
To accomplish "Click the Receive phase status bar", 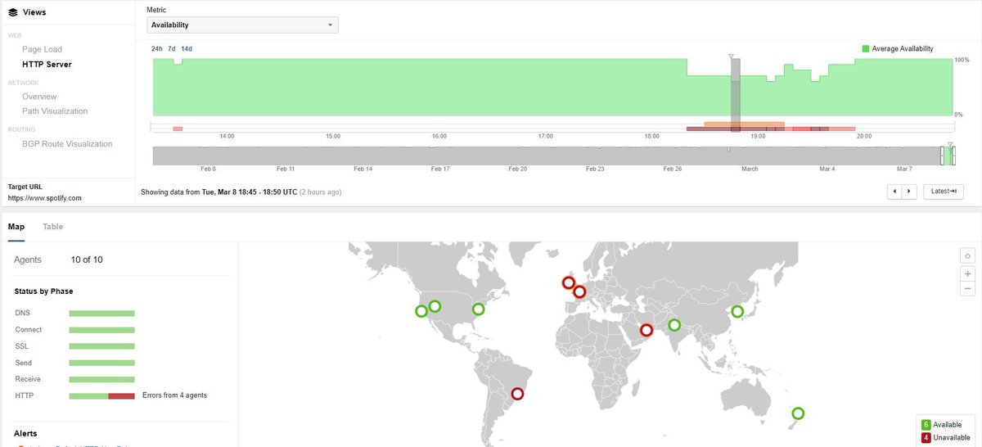I will (101, 379).
